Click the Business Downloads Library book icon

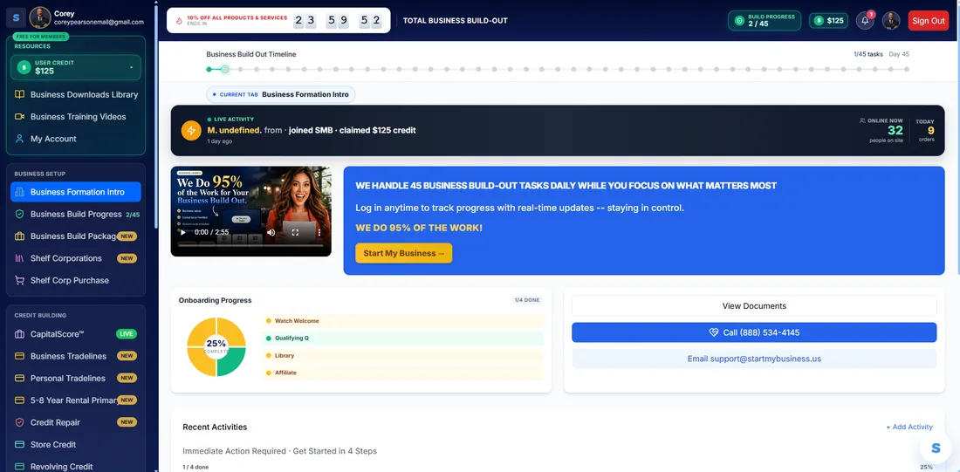pos(19,95)
